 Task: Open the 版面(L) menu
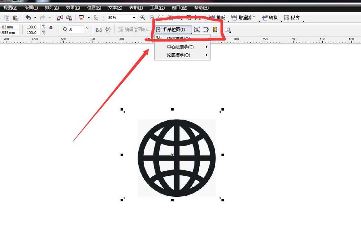coord(31,8)
